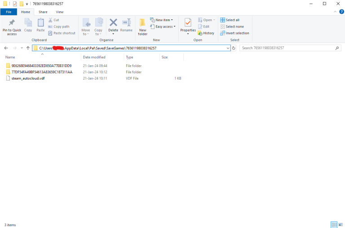Open Properties from the ribbon
This screenshot has height=228, width=345.
(x=188, y=26)
